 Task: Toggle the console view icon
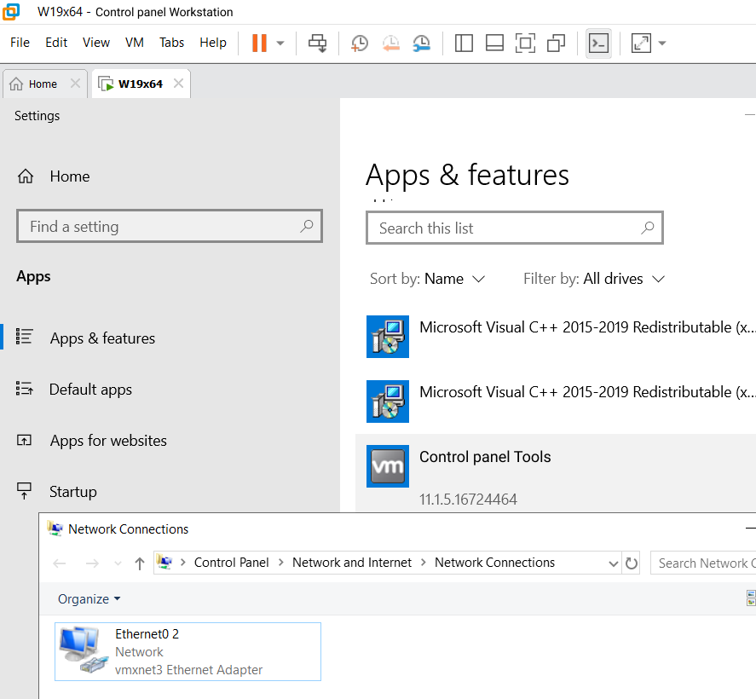599,43
